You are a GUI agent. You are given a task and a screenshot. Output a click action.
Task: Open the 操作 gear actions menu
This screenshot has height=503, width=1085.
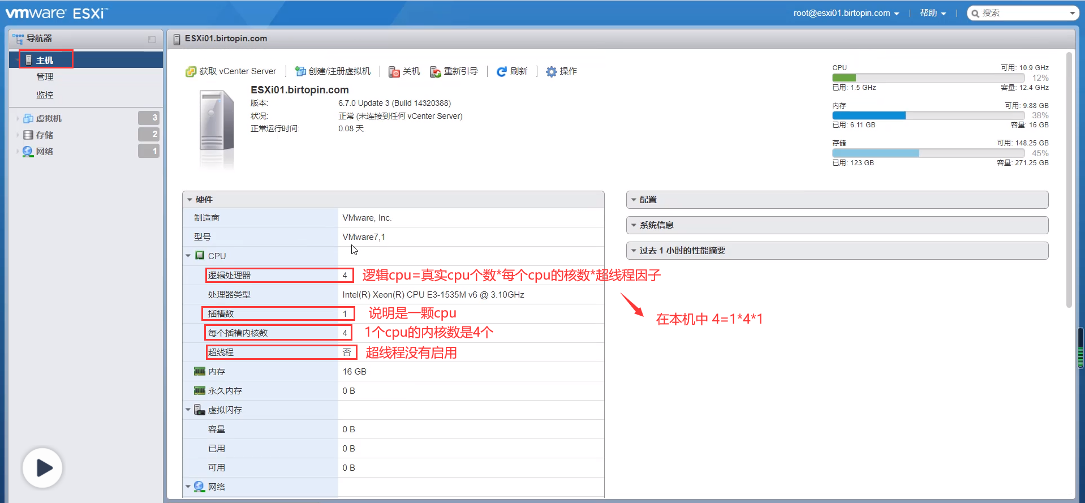[x=561, y=71]
